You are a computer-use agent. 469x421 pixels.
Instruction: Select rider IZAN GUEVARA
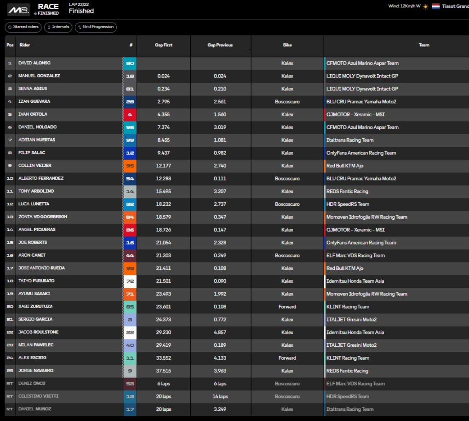(x=34, y=101)
